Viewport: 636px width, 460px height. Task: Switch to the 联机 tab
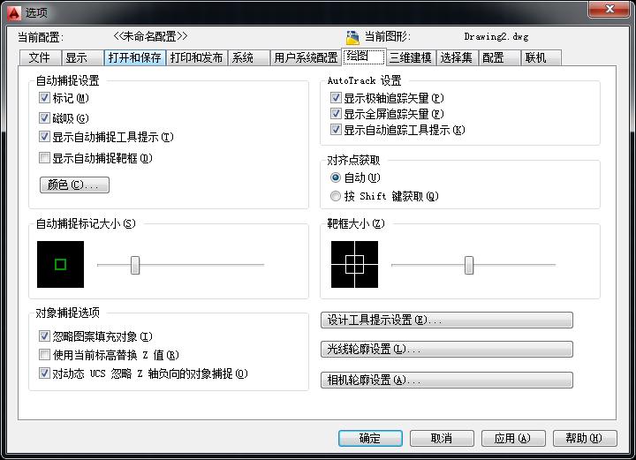coord(541,57)
